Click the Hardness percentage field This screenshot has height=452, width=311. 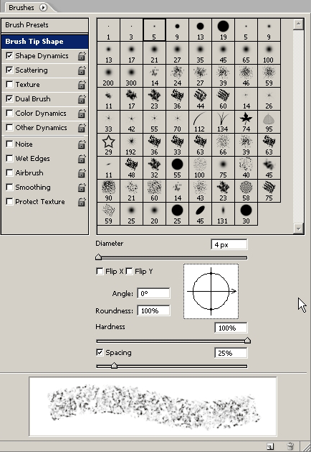point(231,328)
